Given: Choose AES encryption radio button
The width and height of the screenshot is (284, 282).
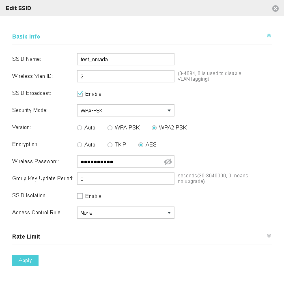Looking at the screenshot, I should [141, 145].
